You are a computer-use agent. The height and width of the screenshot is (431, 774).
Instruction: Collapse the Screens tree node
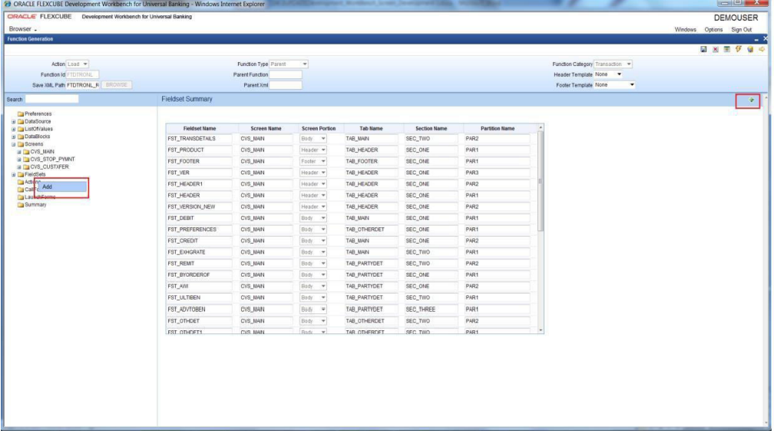click(x=14, y=144)
